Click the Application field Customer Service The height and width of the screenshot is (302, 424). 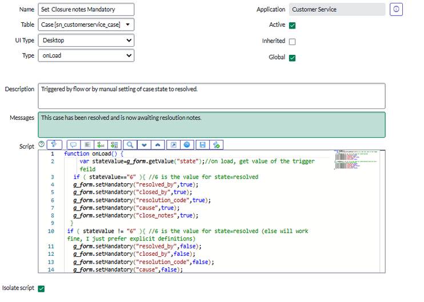[x=337, y=10]
